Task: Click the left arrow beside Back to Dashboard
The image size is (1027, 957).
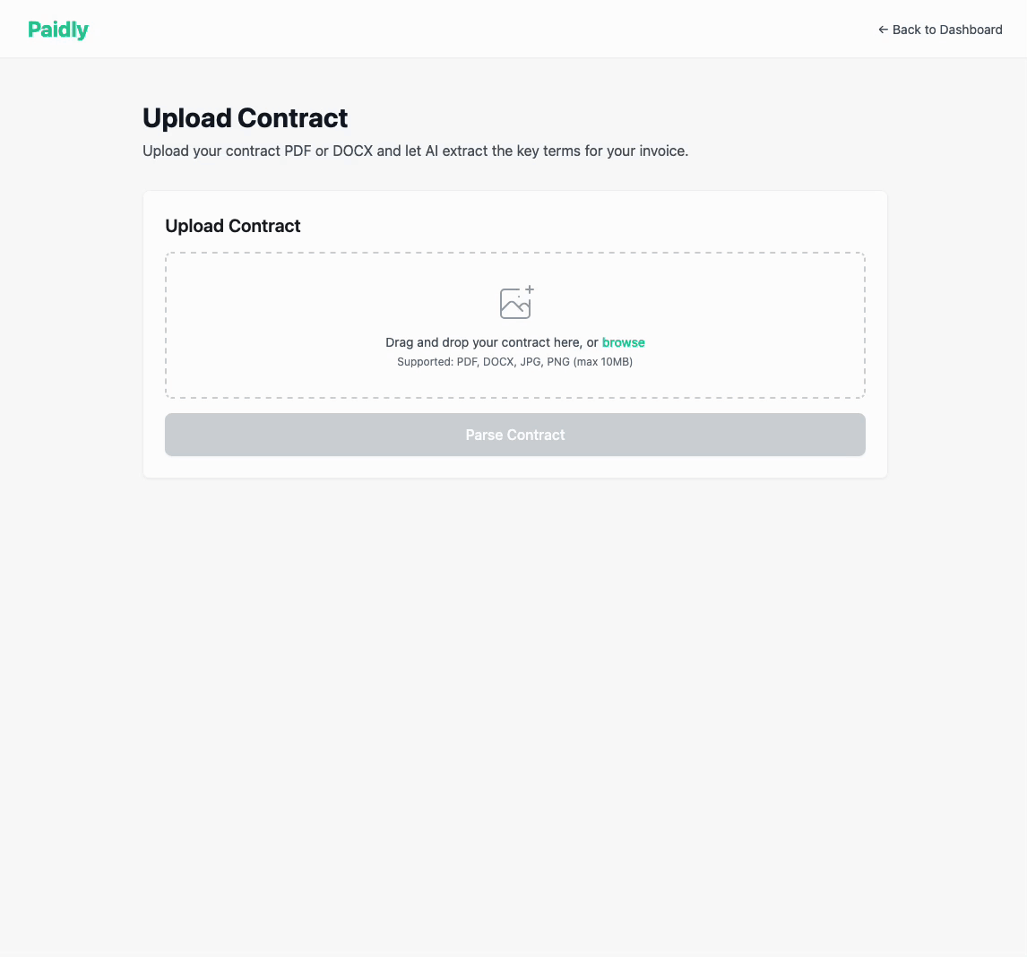Action: pos(883,30)
